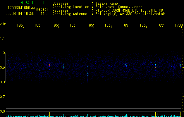Click the 0.8 frequency axis label
184x117 pixels.
click(x=3, y=82)
